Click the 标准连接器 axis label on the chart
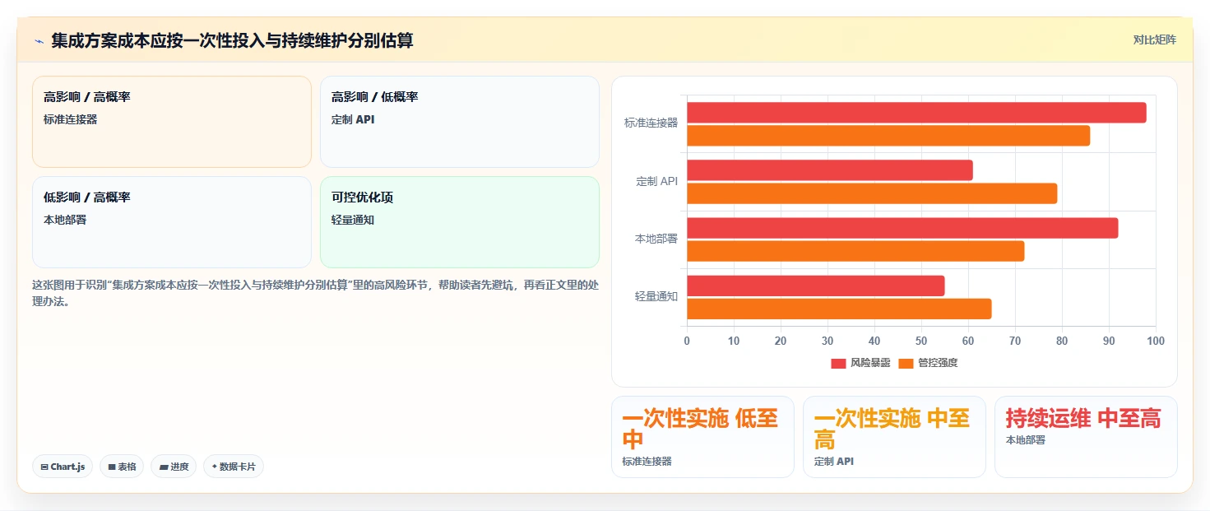This screenshot has width=1210, height=511. coord(651,123)
